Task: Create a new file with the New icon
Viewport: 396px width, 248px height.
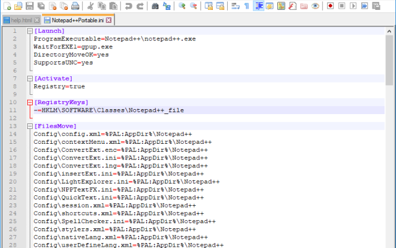Action: (x=7, y=6)
